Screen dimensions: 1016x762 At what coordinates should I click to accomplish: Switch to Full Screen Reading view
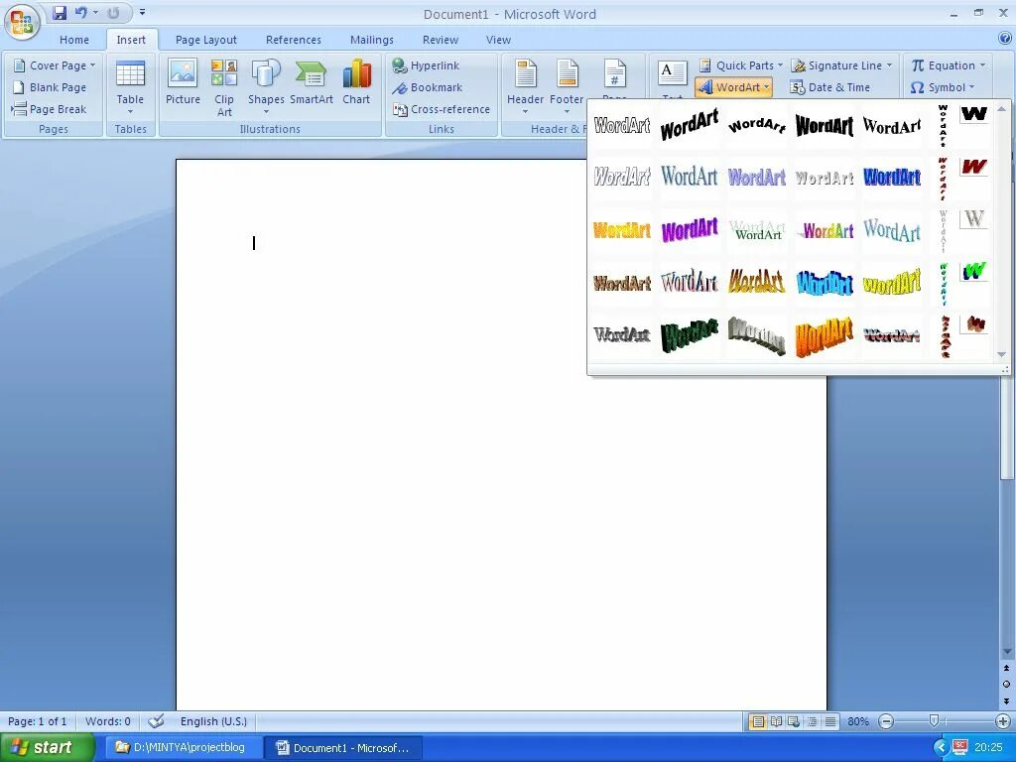click(x=776, y=721)
